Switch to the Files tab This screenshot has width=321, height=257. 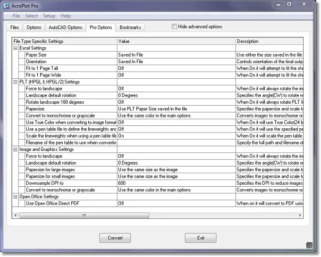pos(15,27)
